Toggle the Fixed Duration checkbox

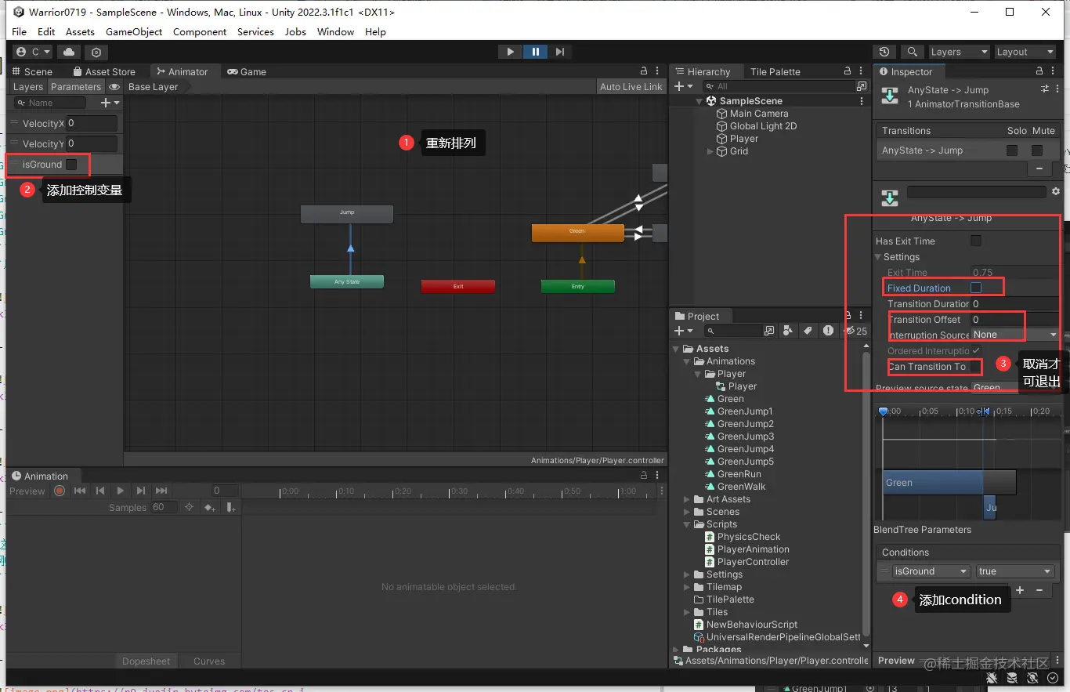(976, 288)
